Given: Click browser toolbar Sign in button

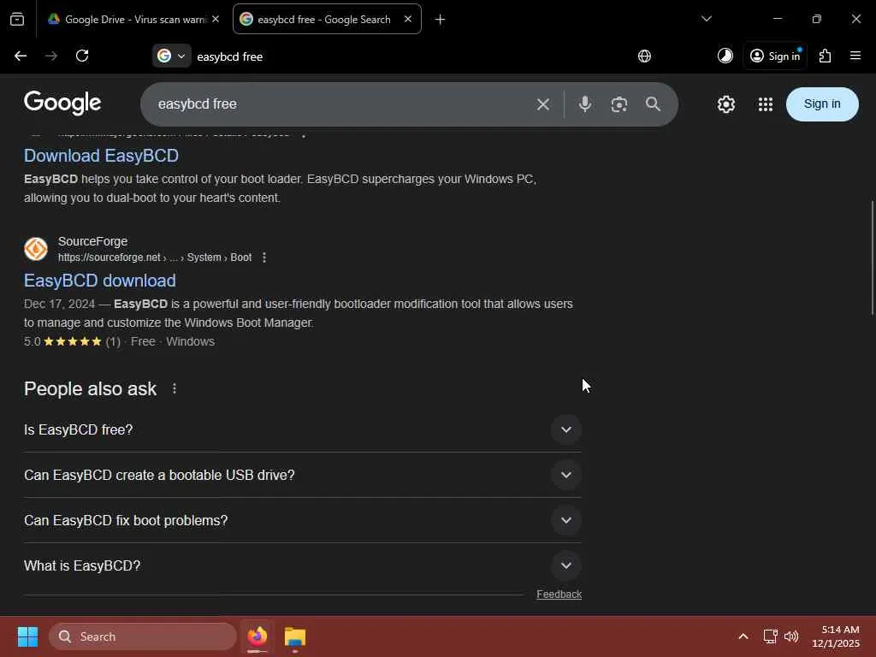Looking at the screenshot, I should 775,56.
